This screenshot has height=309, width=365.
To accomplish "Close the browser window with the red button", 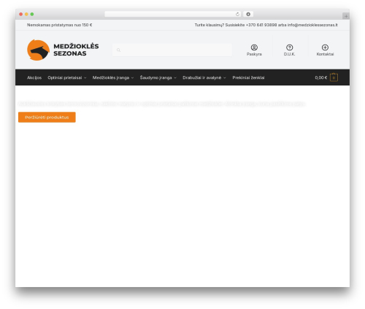I will point(21,14).
